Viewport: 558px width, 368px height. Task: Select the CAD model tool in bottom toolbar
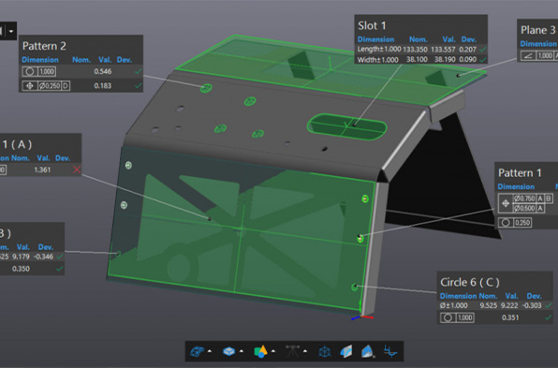pos(198,352)
